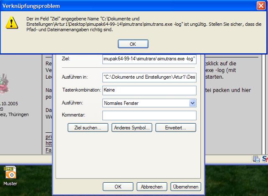
Task: Confirm properties with bottom OK button
Action: tap(118, 187)
